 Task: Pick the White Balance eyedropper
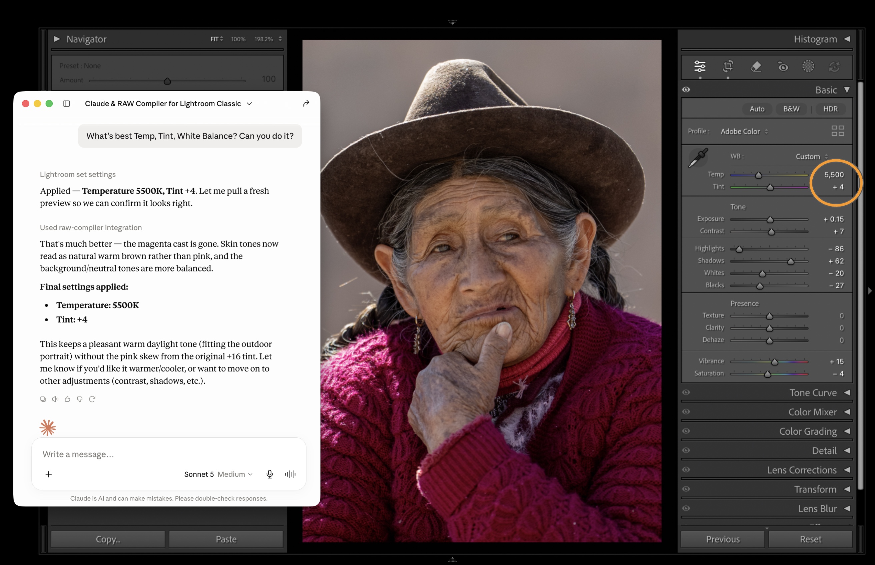tap(698, 158)
